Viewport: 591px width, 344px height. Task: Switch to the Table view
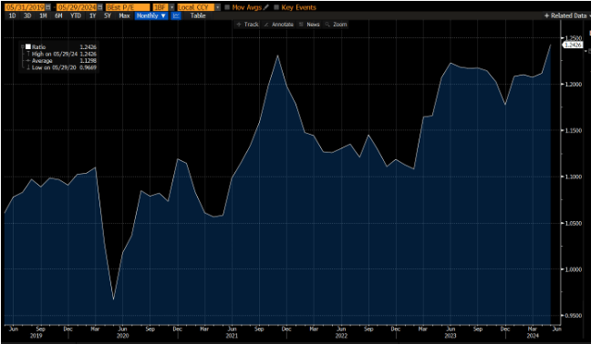coord(198,15)
